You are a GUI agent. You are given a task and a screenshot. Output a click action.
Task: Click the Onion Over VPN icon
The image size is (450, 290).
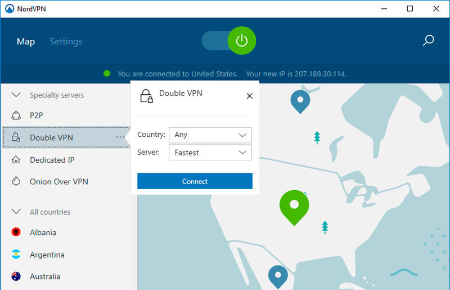[x=16, y=181]
